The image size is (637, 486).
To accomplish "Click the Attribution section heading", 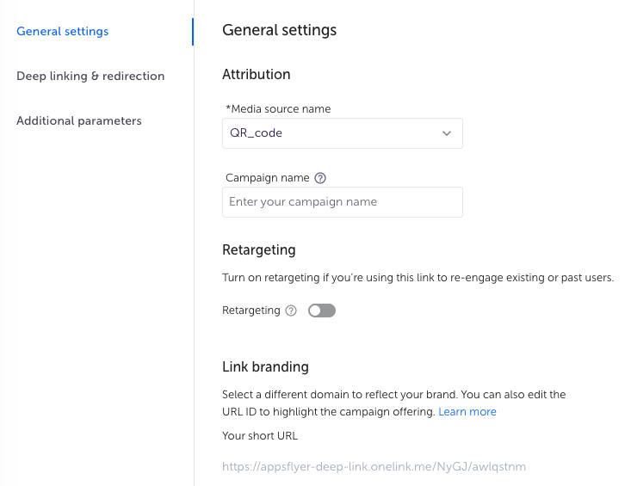I will (257, 74).
